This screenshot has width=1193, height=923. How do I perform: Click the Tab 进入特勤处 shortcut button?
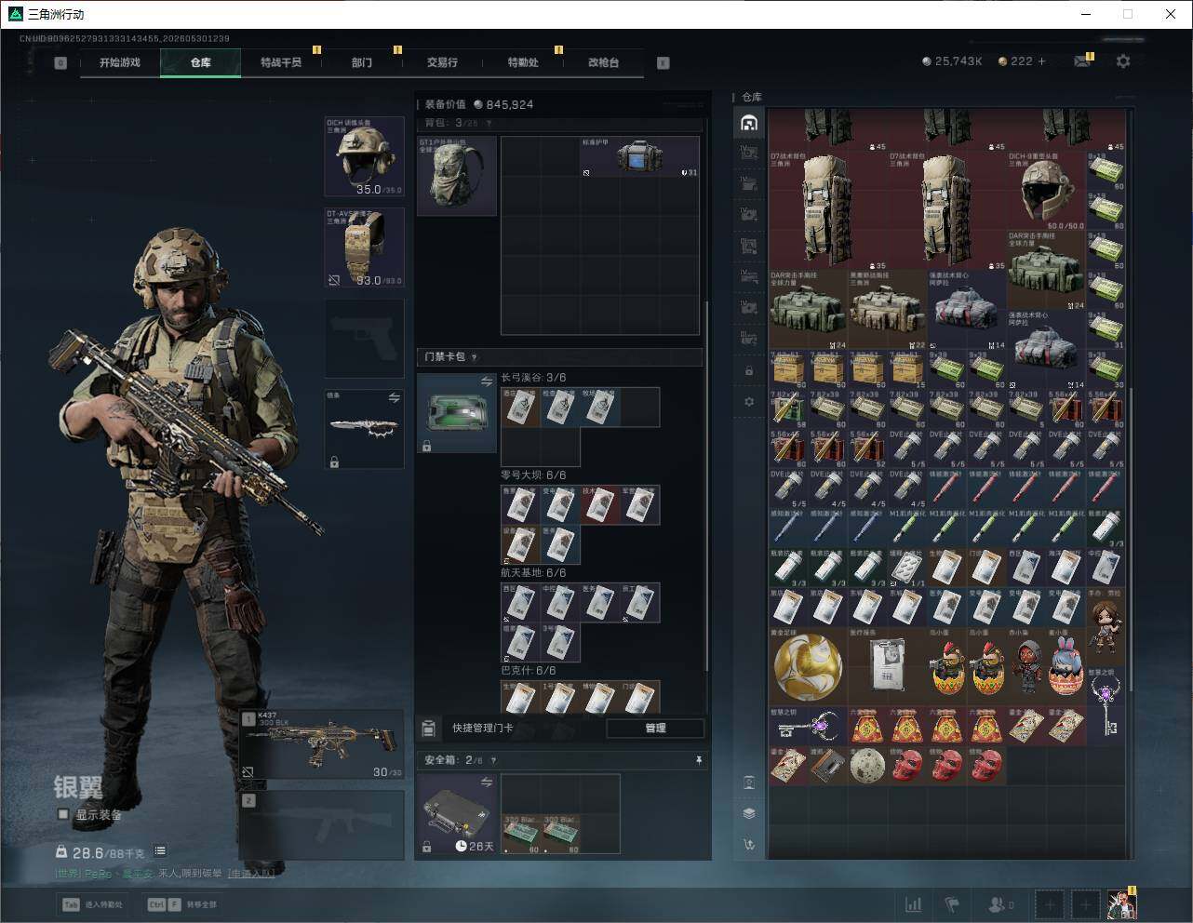(92, 903)
